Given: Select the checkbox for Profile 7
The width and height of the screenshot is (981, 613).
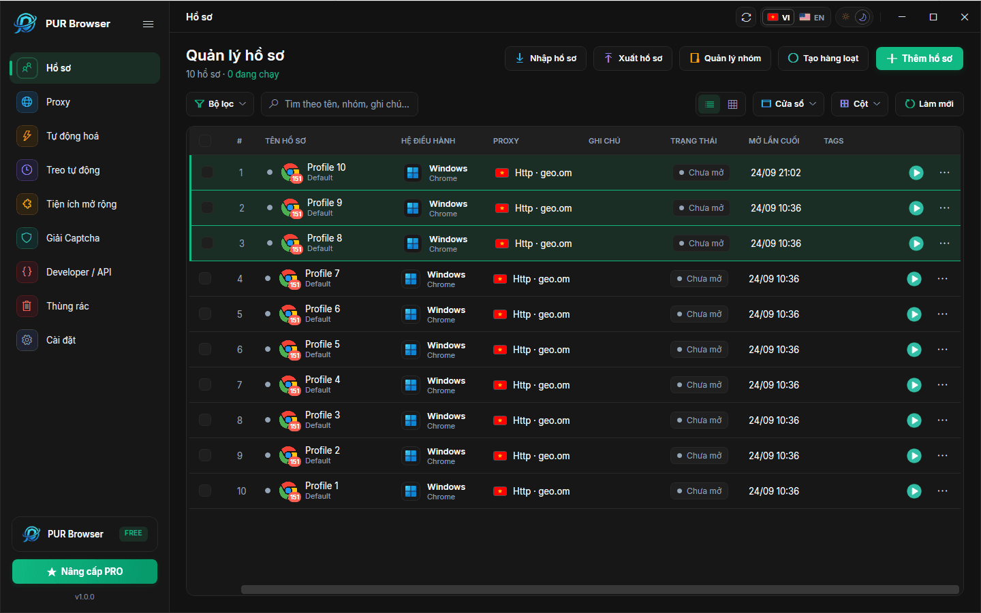Looking at the screenshot, I should click(205, 279).
